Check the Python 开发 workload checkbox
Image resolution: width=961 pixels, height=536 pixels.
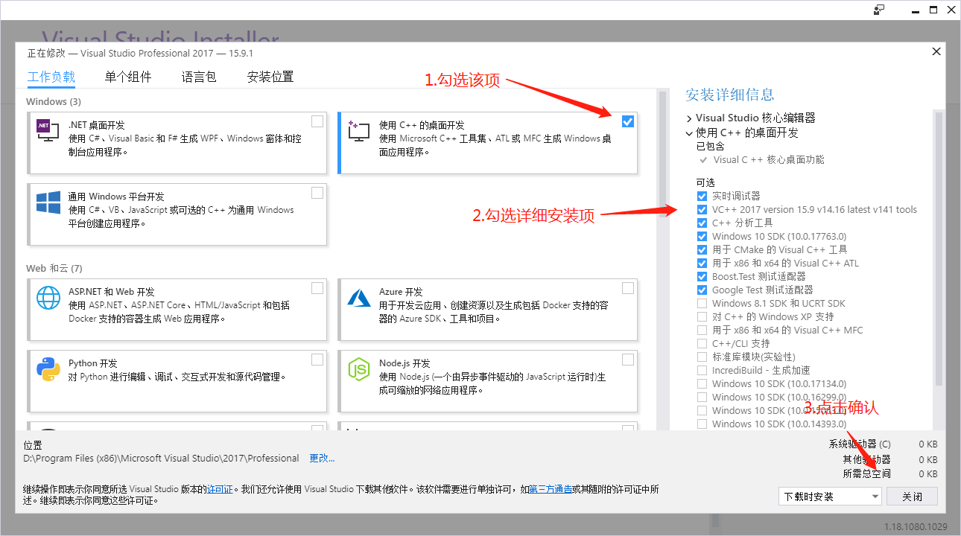tap(317, 360)
